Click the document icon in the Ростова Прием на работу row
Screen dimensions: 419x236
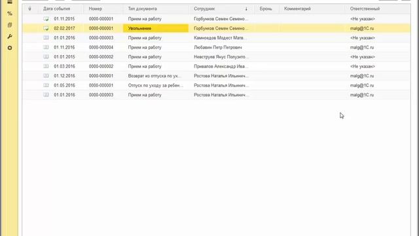(x=46, y=94)
